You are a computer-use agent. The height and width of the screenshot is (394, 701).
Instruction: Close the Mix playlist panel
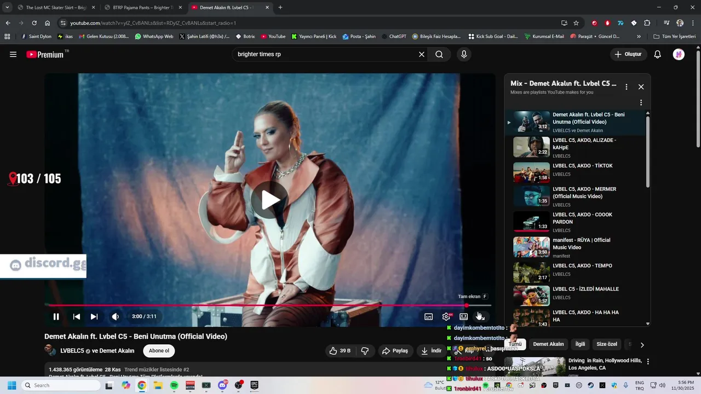point(641,86)
